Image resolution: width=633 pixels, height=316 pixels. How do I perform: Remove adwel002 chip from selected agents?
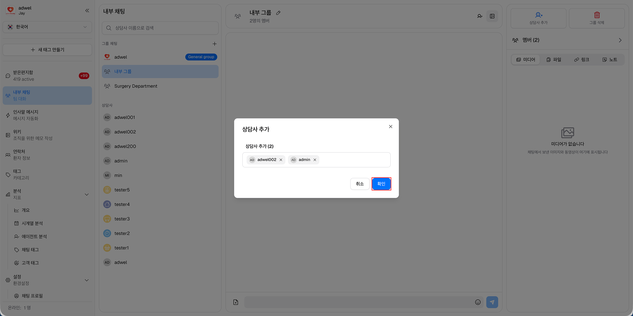tap(281, 159)
